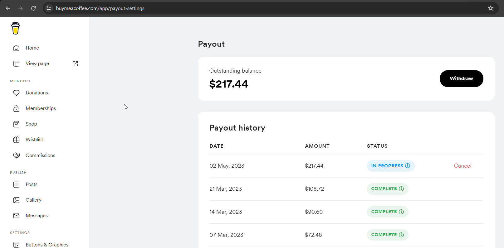
Task: Cancel the in-progress 02 May payout
Action: [x=462, y=166]
